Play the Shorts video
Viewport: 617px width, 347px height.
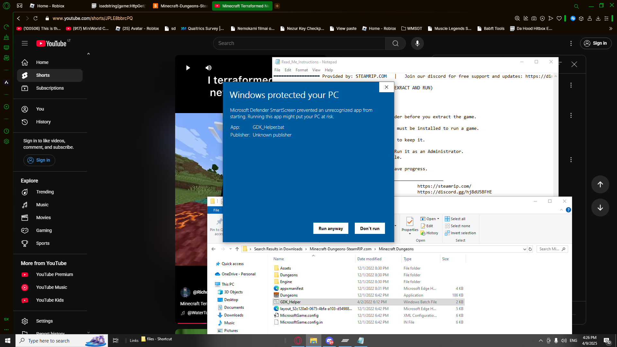(188, 68)
